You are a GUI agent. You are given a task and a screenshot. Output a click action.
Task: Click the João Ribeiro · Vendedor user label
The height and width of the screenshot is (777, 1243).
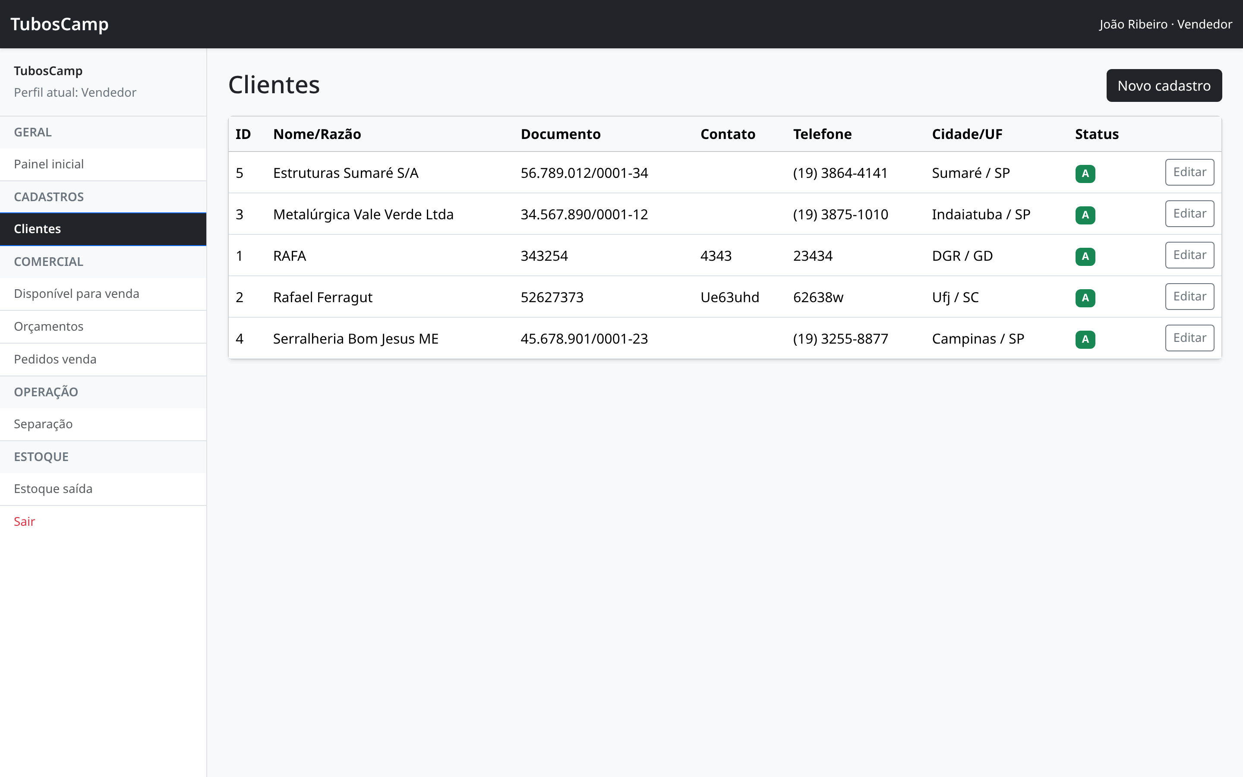1165,24
